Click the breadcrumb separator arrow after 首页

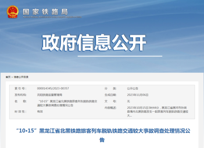click(12, 77)
